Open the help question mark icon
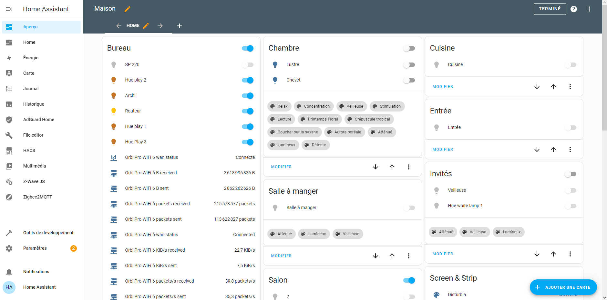This screenshot has height=300, width=607. point(574,9)
